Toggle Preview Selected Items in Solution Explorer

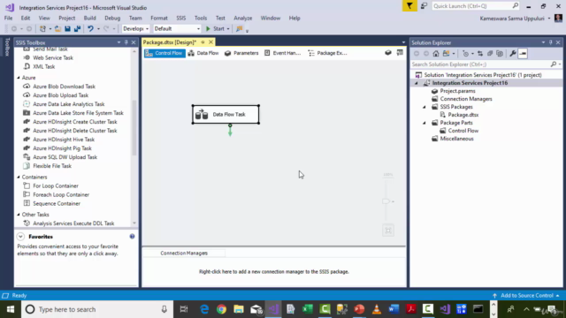click(523, 53)
